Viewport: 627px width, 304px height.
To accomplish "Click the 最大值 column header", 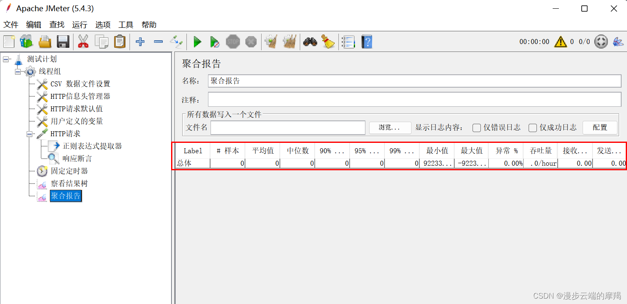I will click(x=471, y=151).
